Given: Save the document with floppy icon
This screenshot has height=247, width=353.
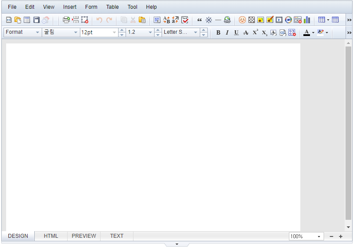Looking at the screenshot, I should pyautogui.click(x=36, y=20).
